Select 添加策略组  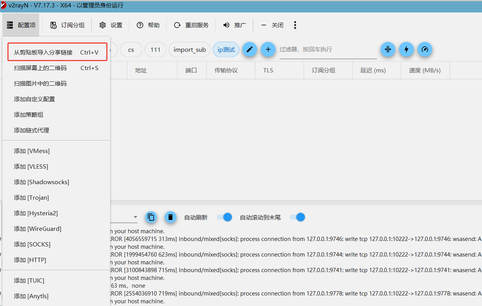click(56, 114)
